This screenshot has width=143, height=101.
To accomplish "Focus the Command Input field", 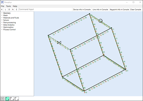I will [45, 9].
